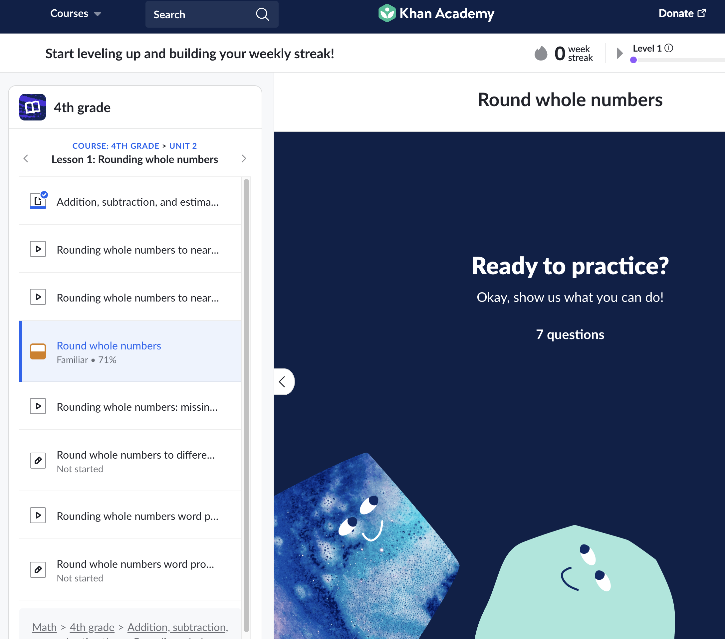Go to previous lesson with left chevron
725x639 pixels.
pyautogui.click(x=26, y=158)
